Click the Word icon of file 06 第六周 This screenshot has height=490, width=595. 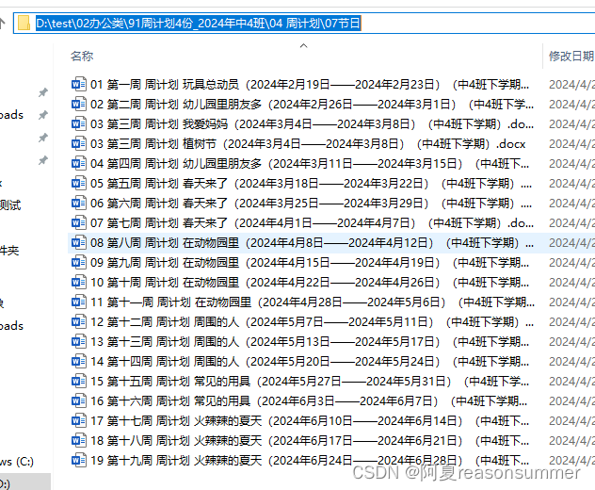tap(78, 203)
